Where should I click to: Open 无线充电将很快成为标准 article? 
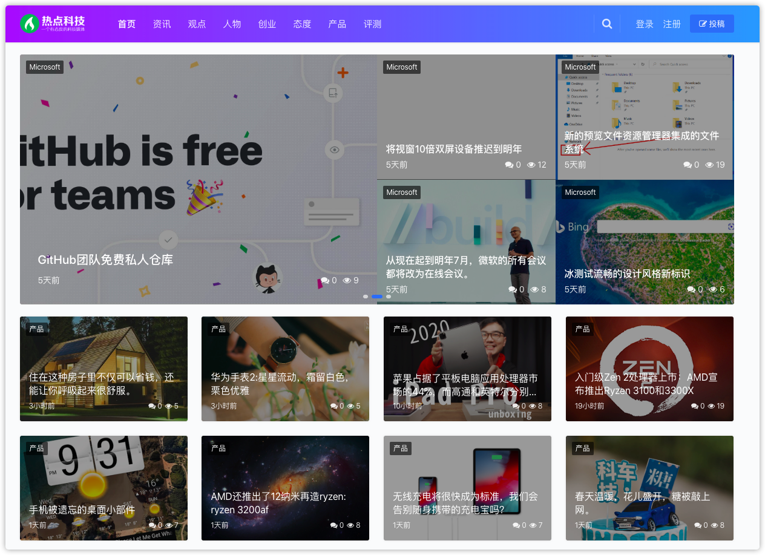[x=465, y=503]
